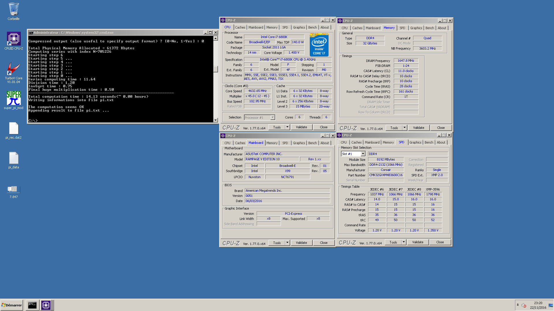Click NB Frequency 3603.2 MHz field
Image resolution: width=554 pixels, height=311 pixels.
click(x=427, y=48)
